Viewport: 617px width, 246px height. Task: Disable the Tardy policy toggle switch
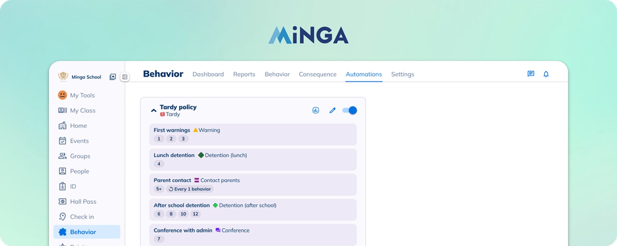point(349,110)
